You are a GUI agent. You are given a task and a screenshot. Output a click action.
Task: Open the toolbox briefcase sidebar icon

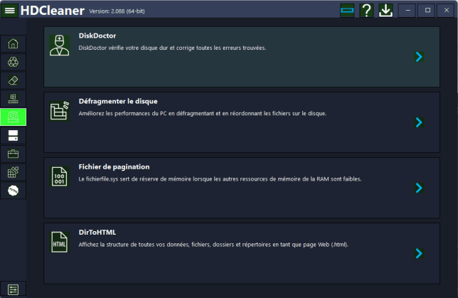pyautogui.click(x=13, y=154)
